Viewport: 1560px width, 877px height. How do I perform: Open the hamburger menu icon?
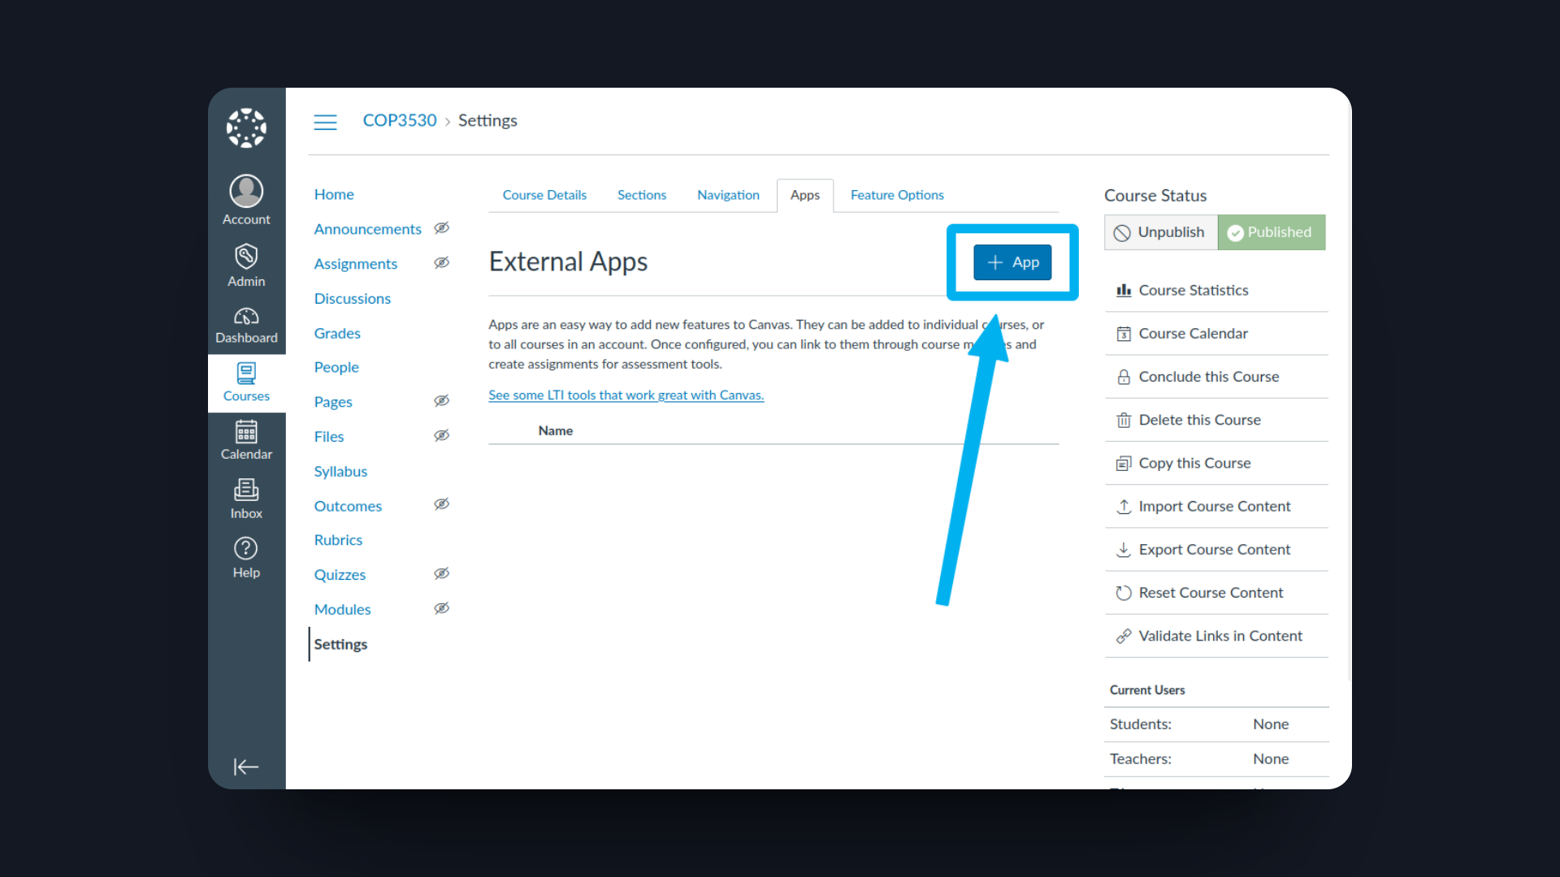(x=326, y=121)
